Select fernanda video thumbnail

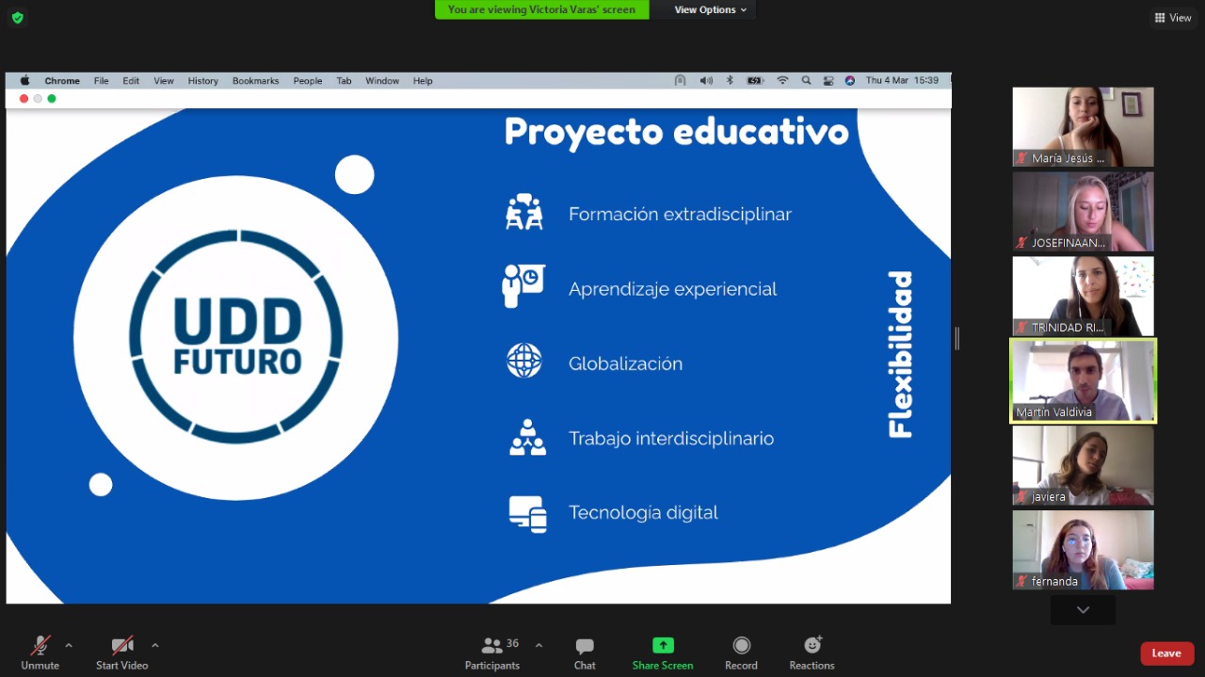[x=1084, y=551]
